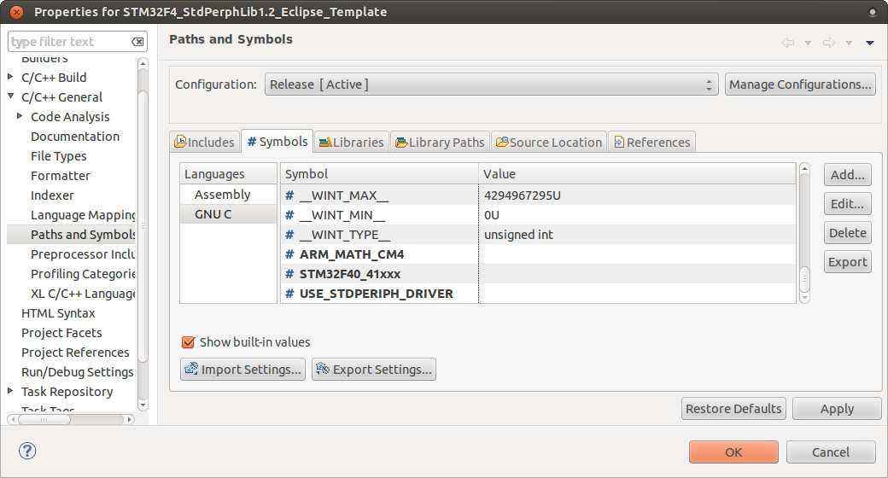The height and width of the screenshot is (478, 888).
Task: Open the Configuration combo box
Action: (x=491, y=85)
